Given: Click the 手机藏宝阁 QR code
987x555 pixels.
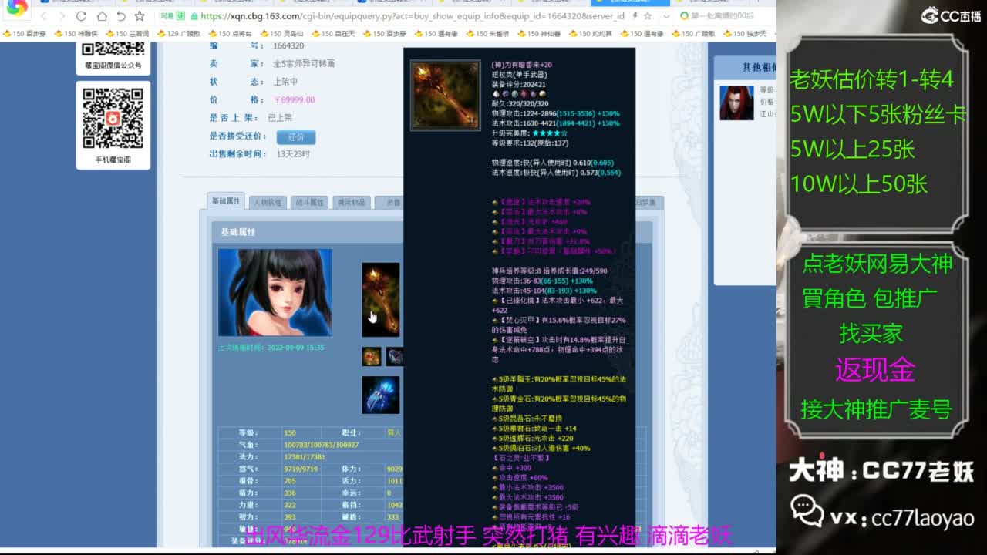Looking at the screenshot, I should pyautogui.click(x=113, y=119).
